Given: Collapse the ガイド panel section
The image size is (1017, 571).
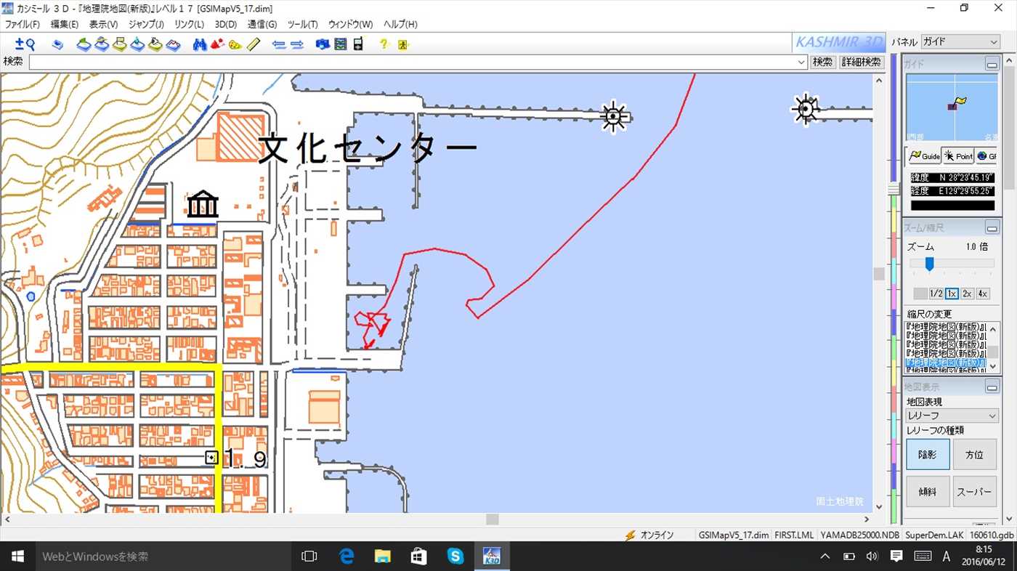Looking at the screenshot, I should coord(992,64).
